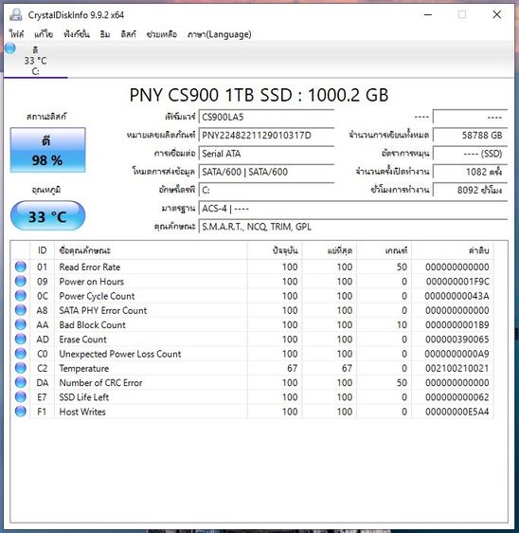Click the 33 °C temperature button

pyautogui.click(x=47, y=216)
